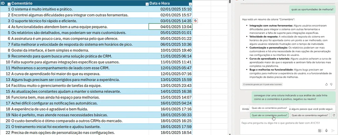Screen dimensions: 338x135
Task: Select comment 'Achei difícil configurar as notificações'
Action: tap(80, 103)
